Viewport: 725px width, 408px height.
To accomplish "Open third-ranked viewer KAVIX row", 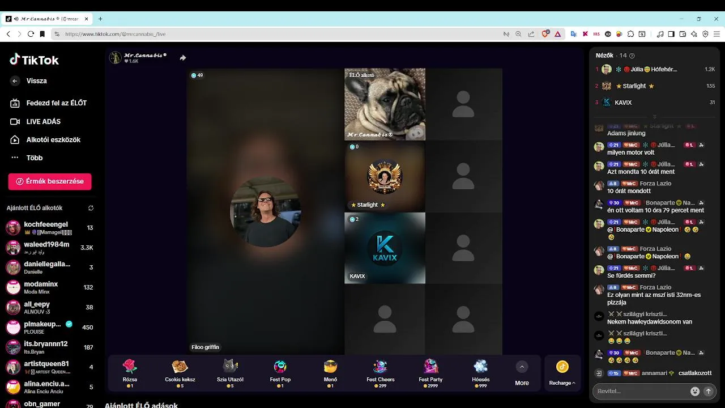I will click(655, 103).
